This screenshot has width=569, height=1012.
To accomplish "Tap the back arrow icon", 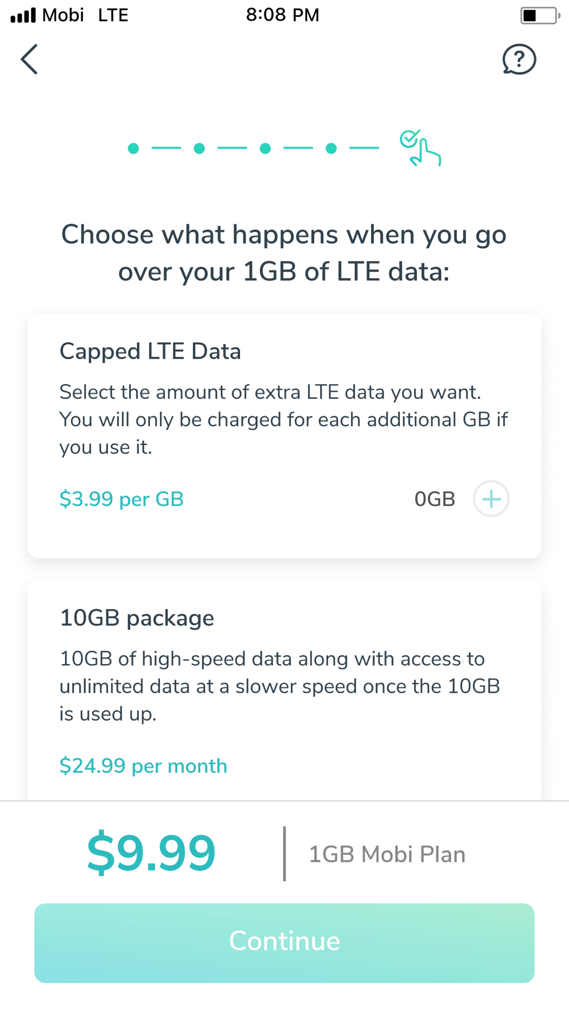I will click(30, 59).
